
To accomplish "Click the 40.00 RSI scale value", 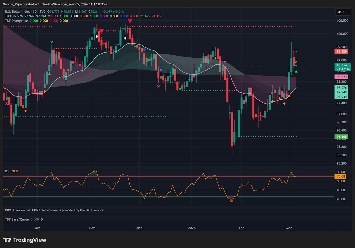I will point(341,190).
